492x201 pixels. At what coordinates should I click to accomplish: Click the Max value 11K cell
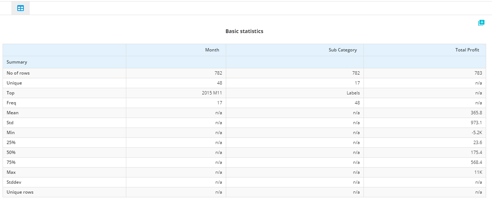point(424,172)
